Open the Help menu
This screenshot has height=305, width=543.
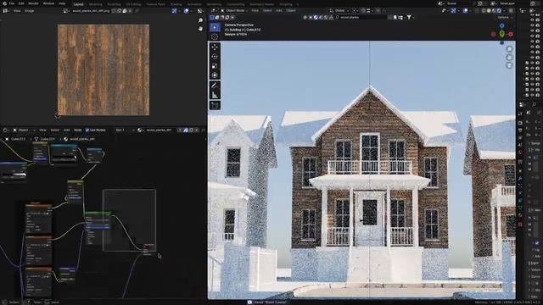[62, 3]
